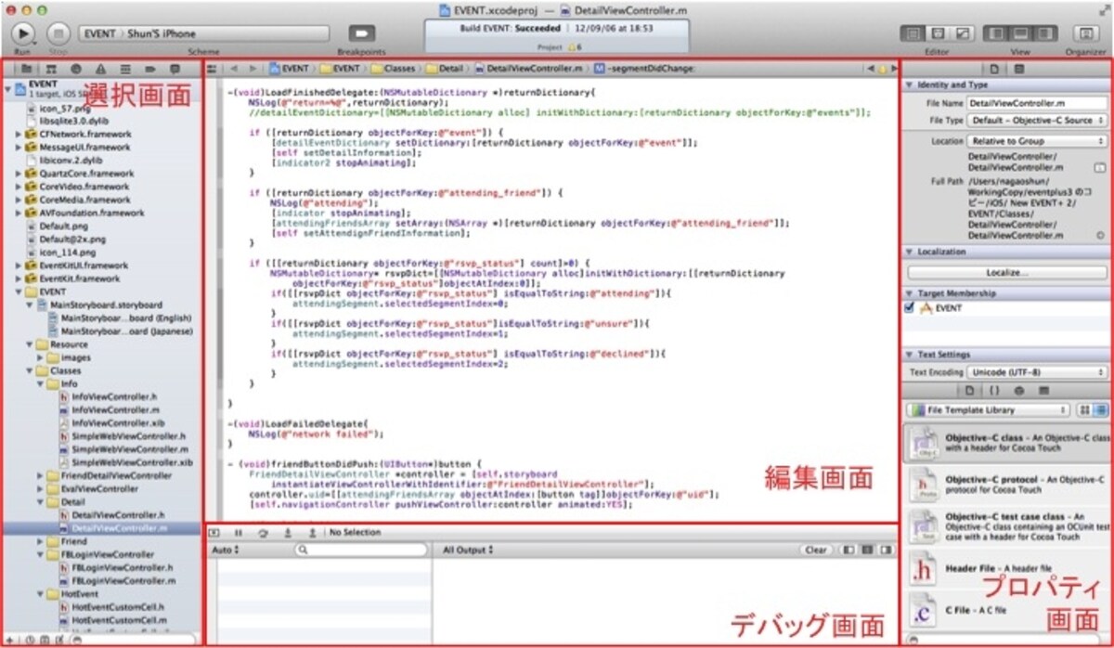Uncheck EVENT target membership checkbox
The image size is (1114, 648).
910,308
